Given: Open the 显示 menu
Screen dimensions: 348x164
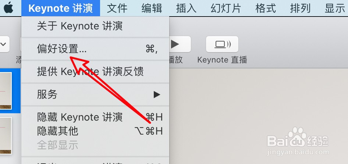Looking at the screenshot, I should click(335, 8).
